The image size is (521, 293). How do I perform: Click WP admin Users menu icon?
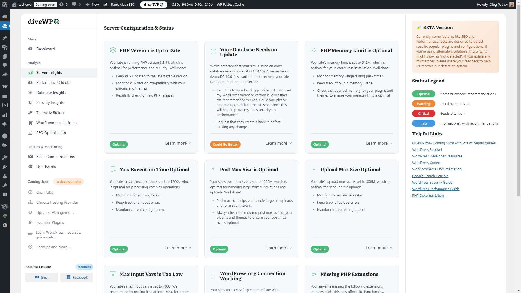[5, 176]
